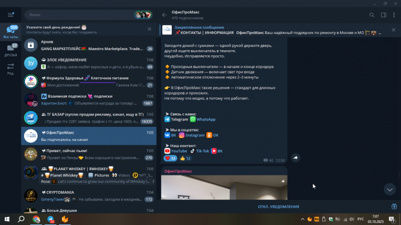Image resolution: width=401 pixels, height=225 pixels.
Task: Dismiss the birthday reminder banner
Action: point(149,29)
